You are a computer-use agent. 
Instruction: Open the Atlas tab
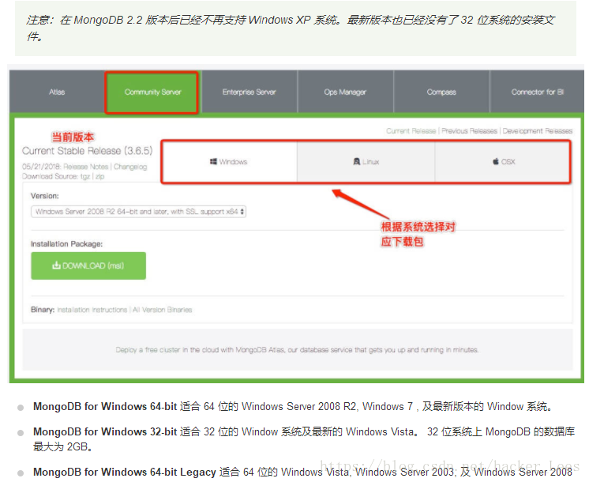[57, 92]
